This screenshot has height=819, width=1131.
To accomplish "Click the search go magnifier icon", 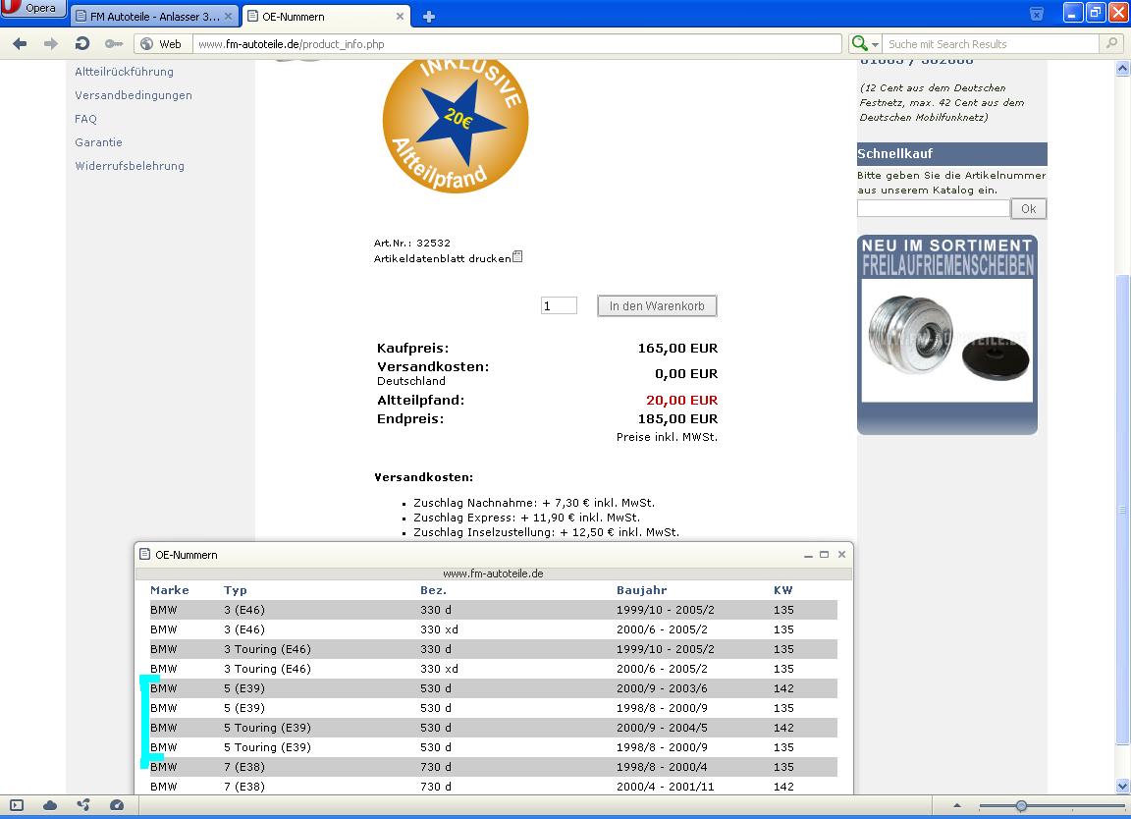I will 1111,44.
